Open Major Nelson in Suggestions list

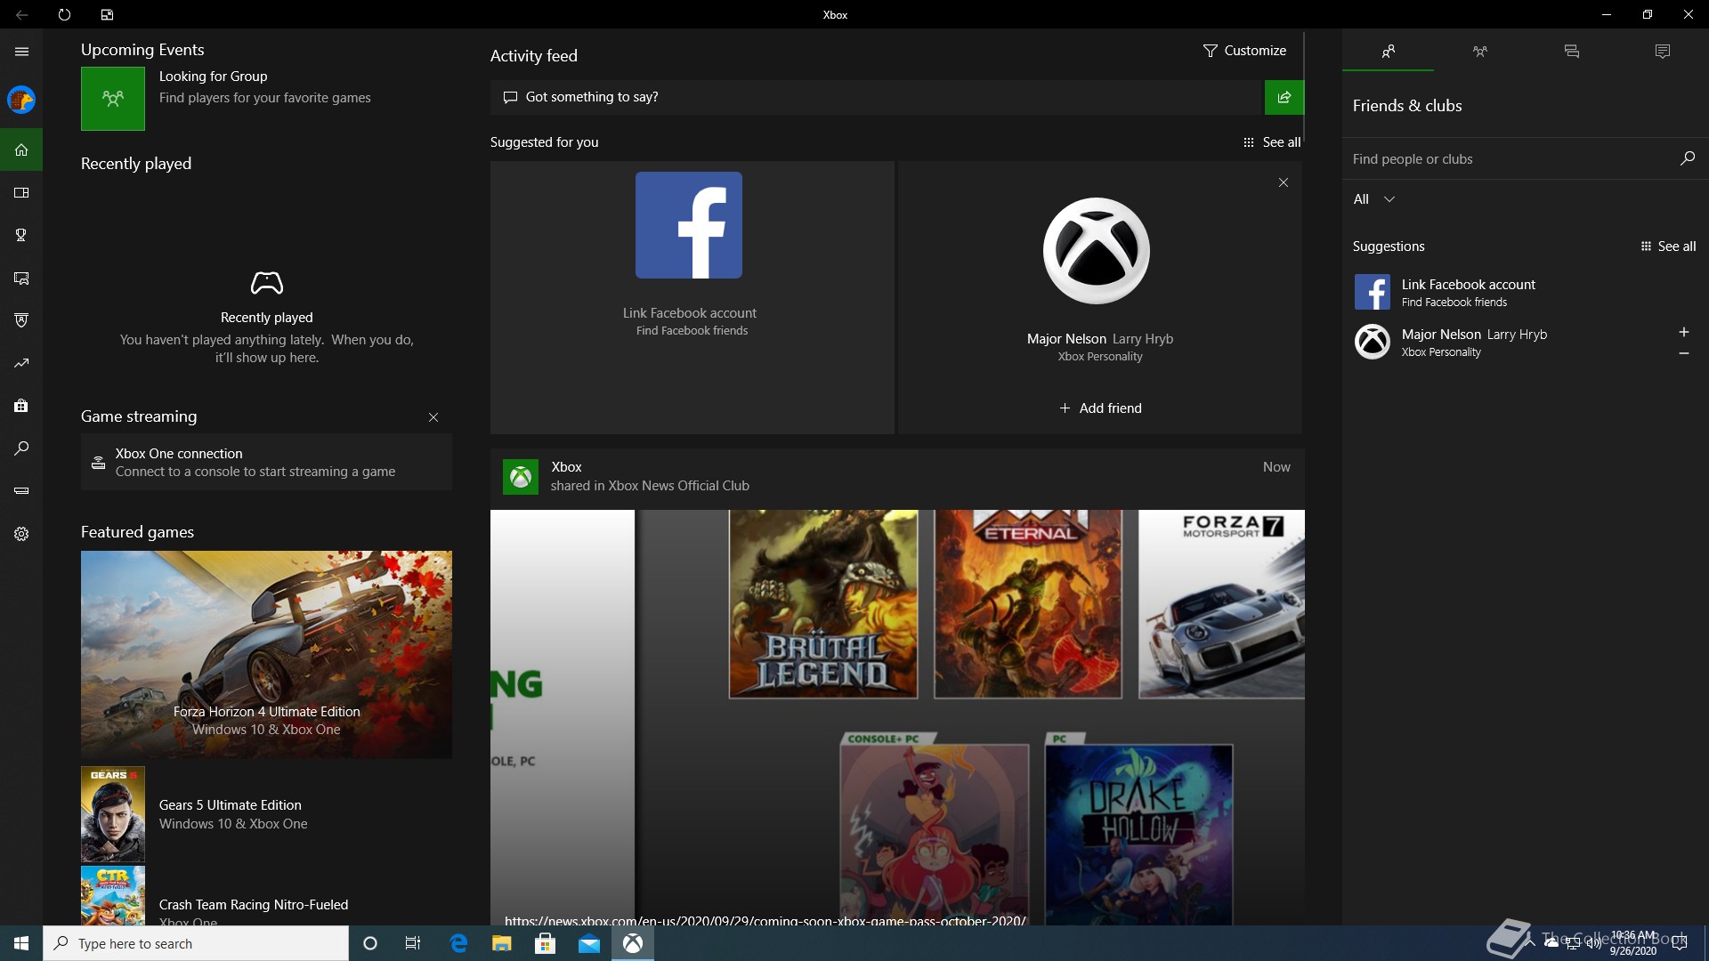coord(1509,342)
